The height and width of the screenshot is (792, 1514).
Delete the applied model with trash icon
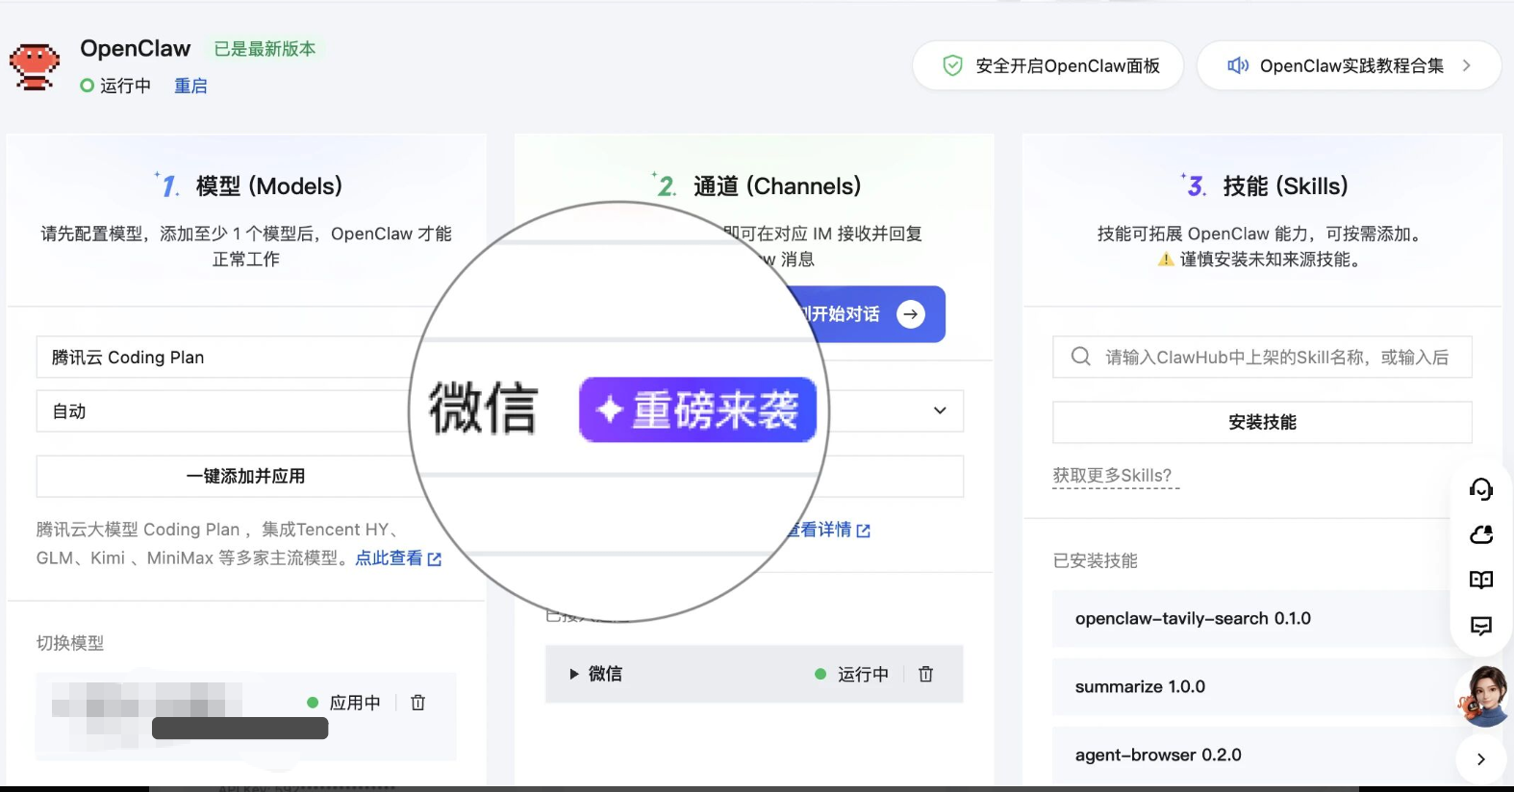tap(417, 703)
